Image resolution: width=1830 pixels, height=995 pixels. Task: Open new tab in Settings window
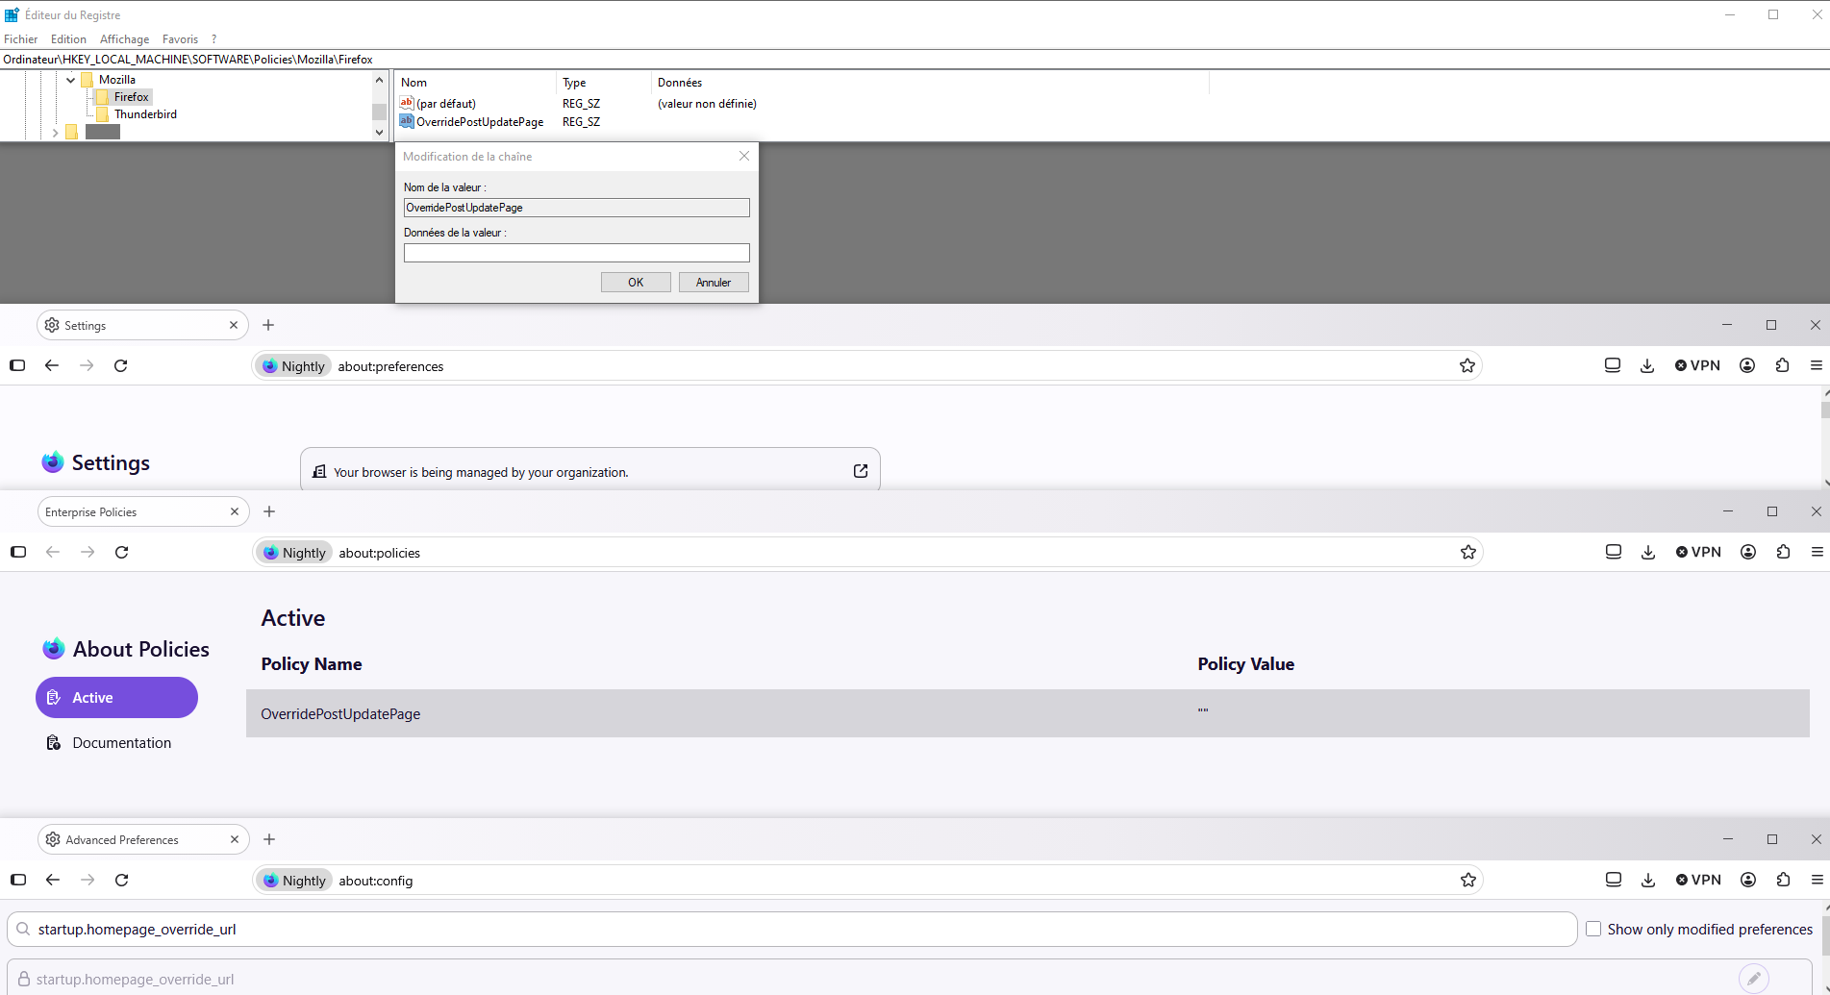click(268, 325)
